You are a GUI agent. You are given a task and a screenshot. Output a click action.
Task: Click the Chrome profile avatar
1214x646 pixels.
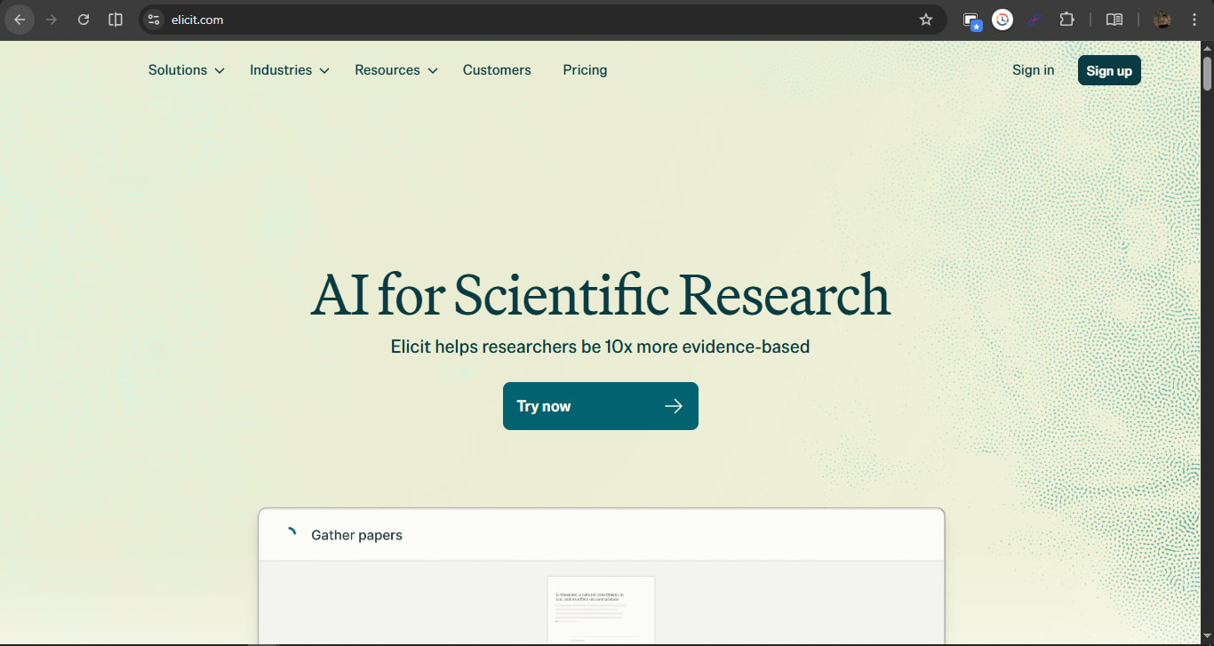1162,19
